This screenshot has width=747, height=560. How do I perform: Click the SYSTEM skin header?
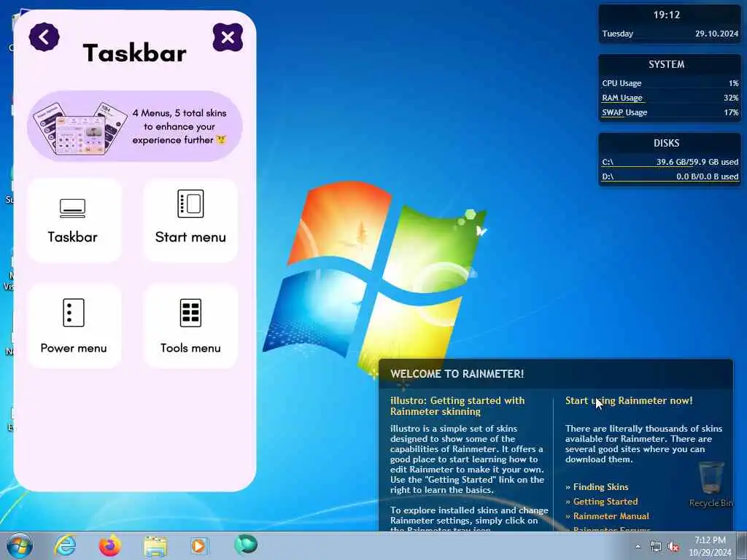point(666,64)
